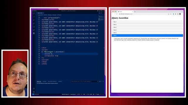
Task: Click the Leerzeichen indentation setting in status bar
Action: (73, 94)
